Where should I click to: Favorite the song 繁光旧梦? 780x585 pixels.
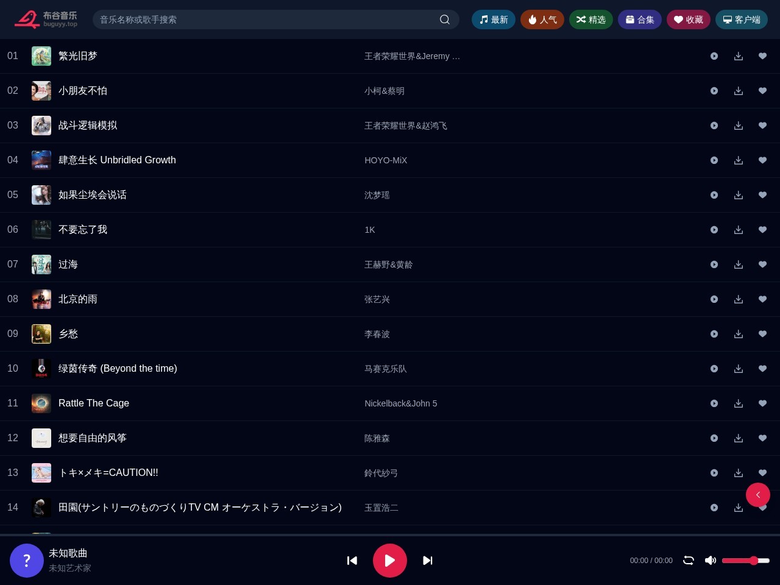click(762, 56)
